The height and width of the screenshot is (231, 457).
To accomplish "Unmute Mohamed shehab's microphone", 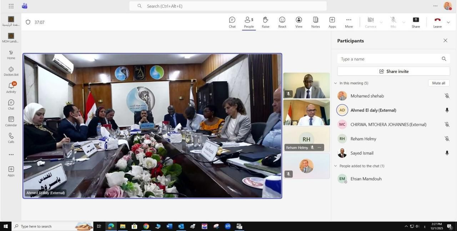I will (x=447, y=96).
